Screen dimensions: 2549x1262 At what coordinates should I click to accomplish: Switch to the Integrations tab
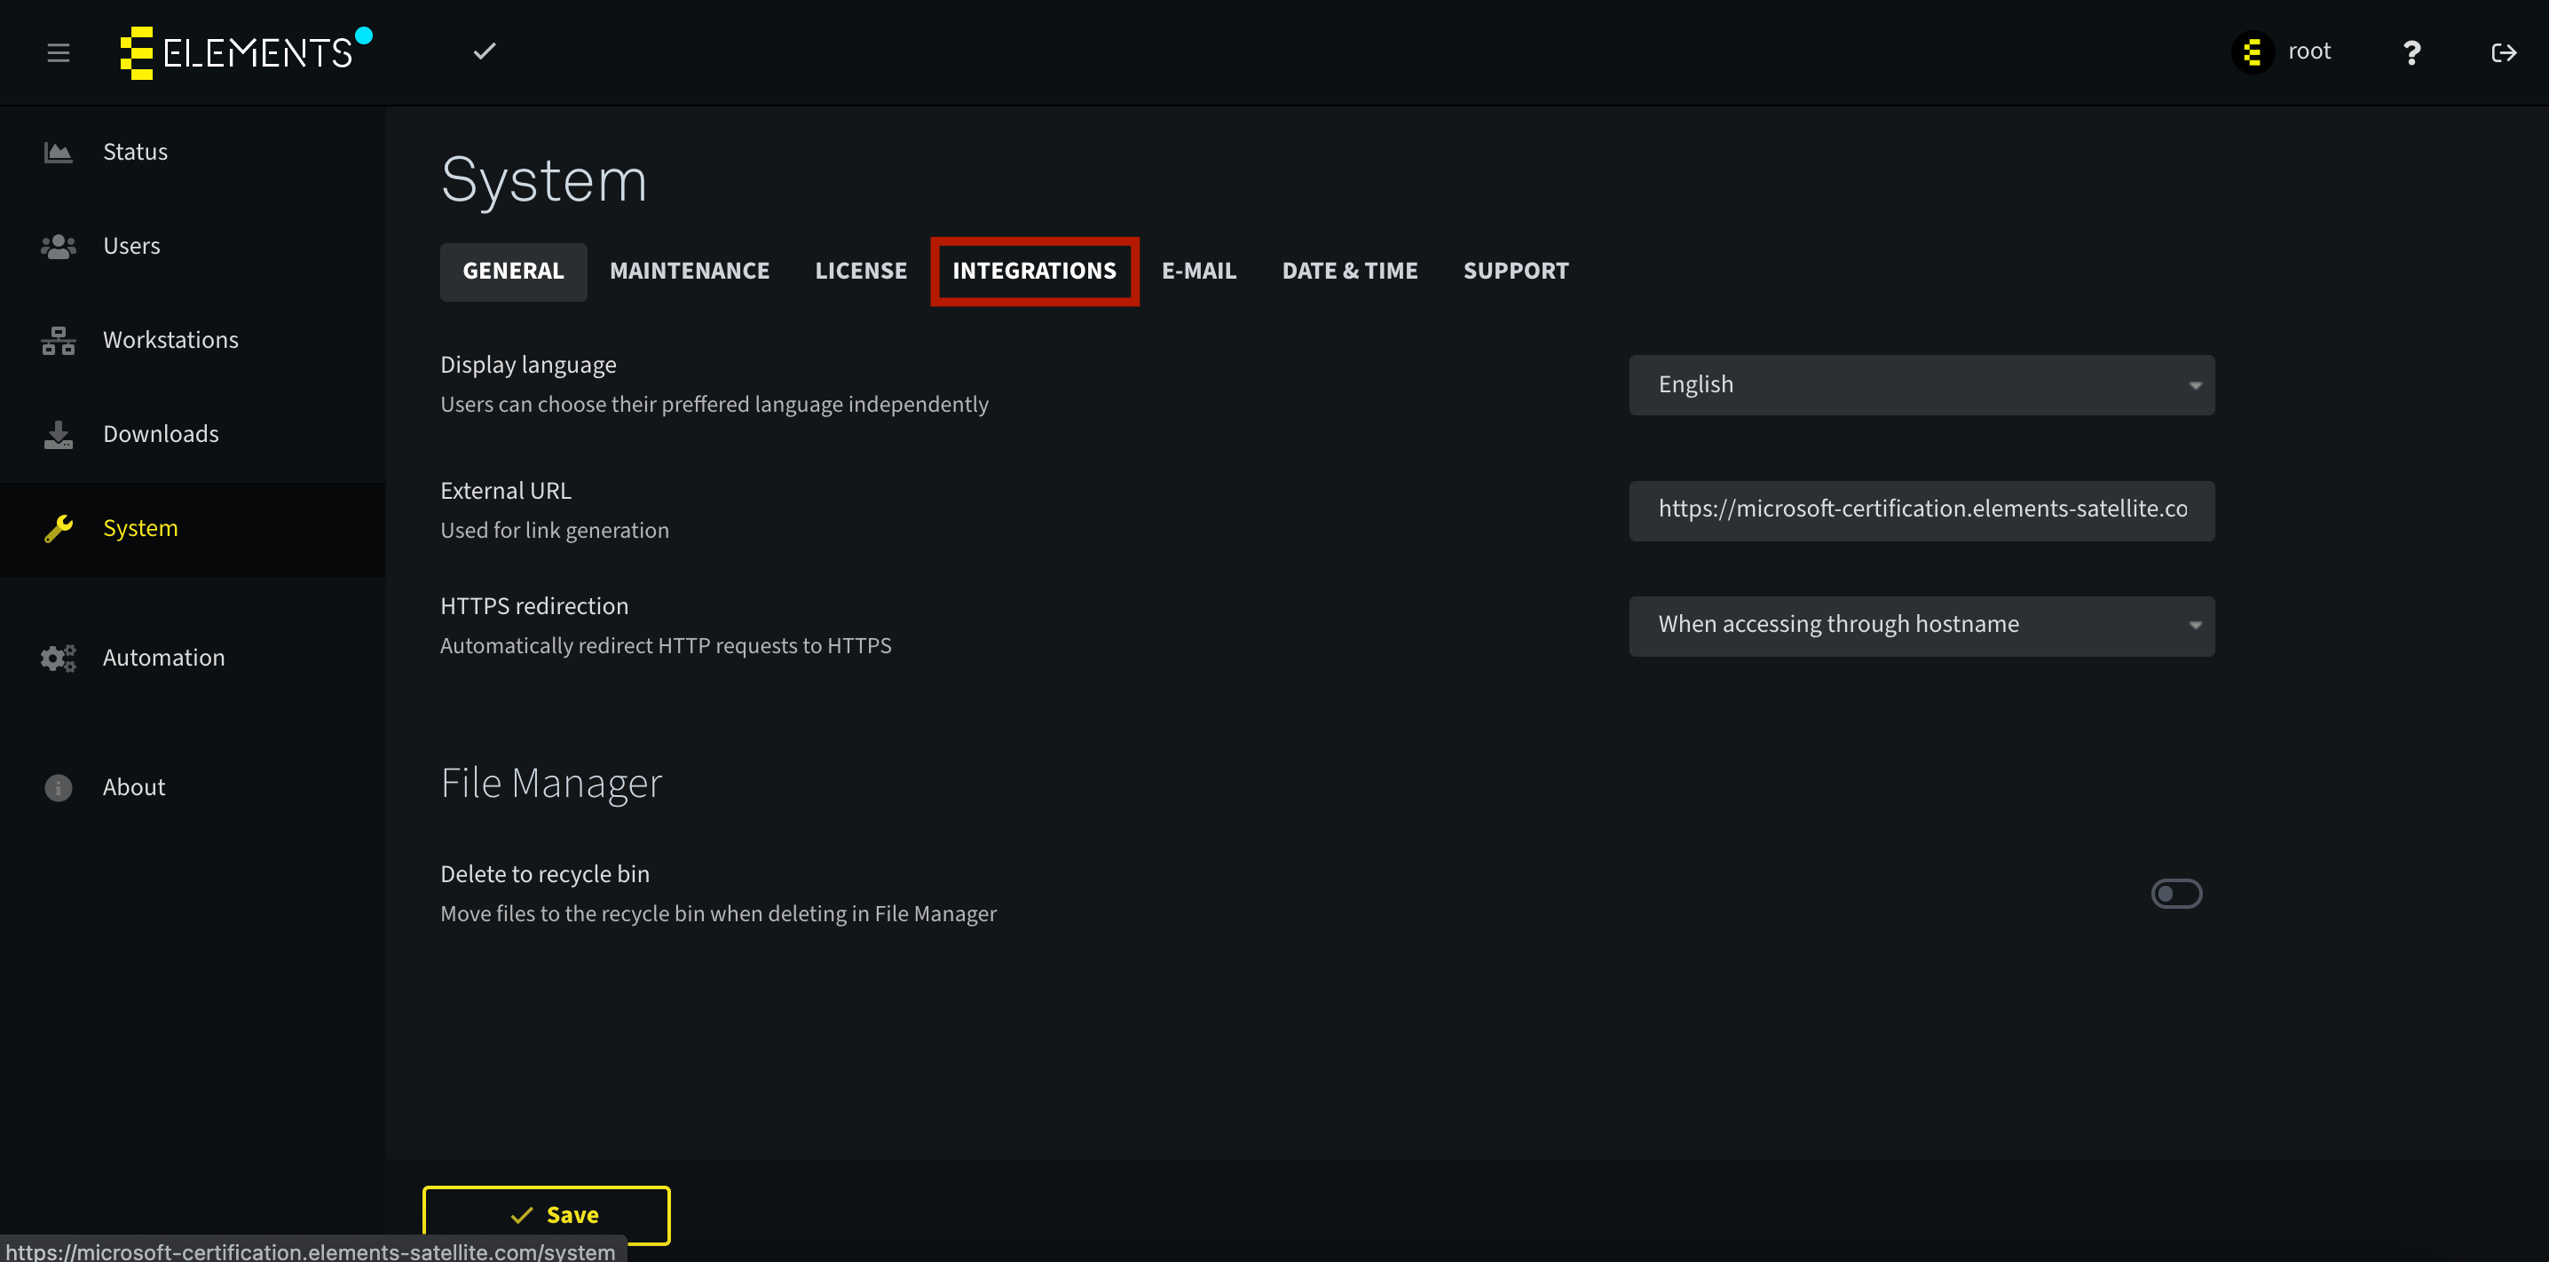click(1034, 272)
